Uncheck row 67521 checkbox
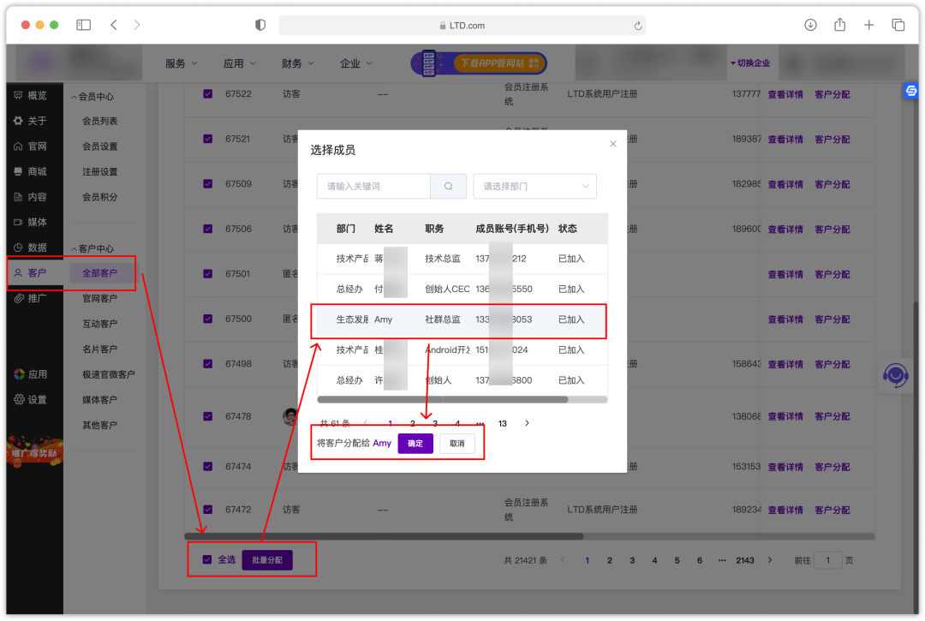 click(207, 139)
